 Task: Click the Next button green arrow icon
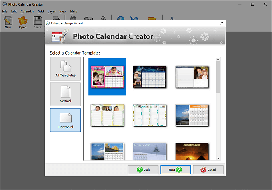click(179, 170)
